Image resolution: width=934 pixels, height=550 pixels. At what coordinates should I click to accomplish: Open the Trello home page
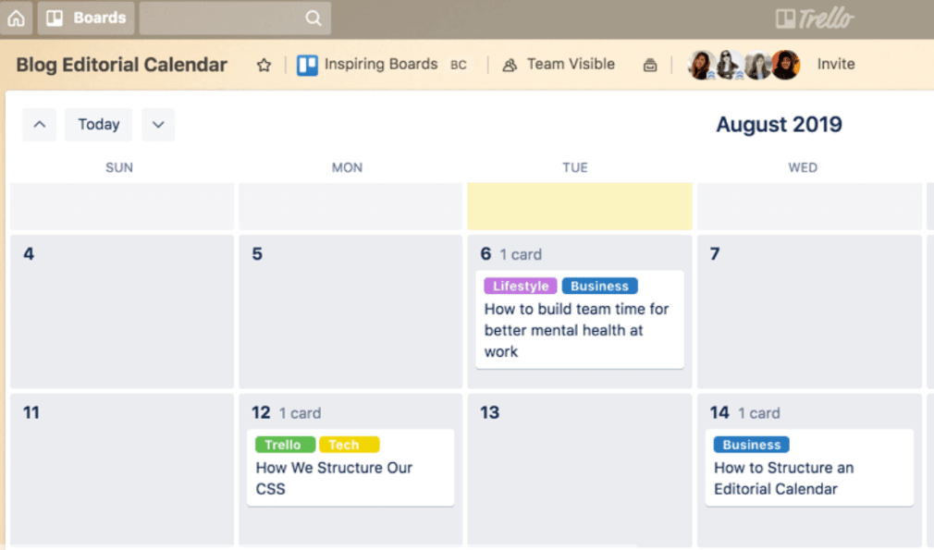tap(16, 17)
